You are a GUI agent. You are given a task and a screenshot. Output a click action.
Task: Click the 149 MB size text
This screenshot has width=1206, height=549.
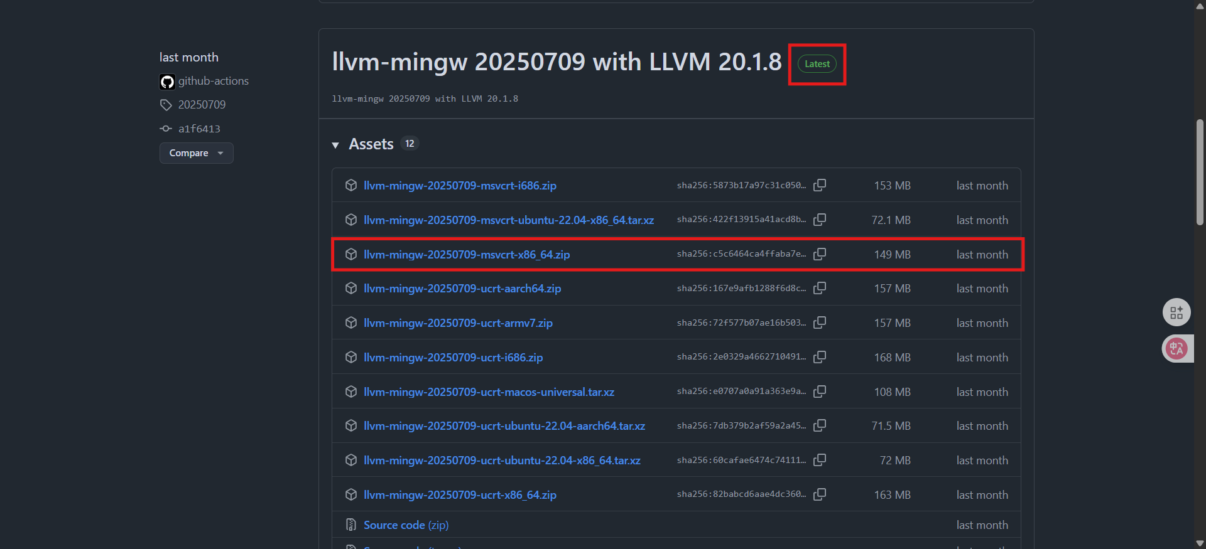892,254
